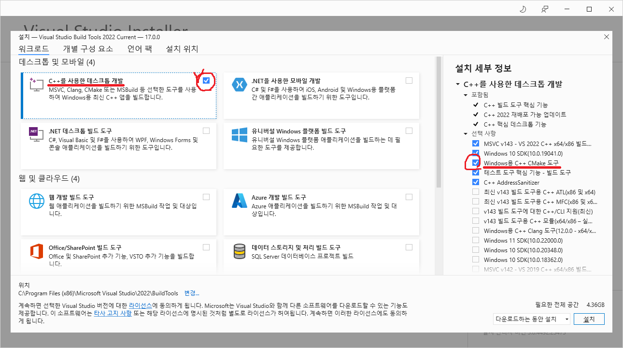Click the web development globe icon
Image resolution: width=623 pixels, height=348 pixels.
(x=36, y=201)
